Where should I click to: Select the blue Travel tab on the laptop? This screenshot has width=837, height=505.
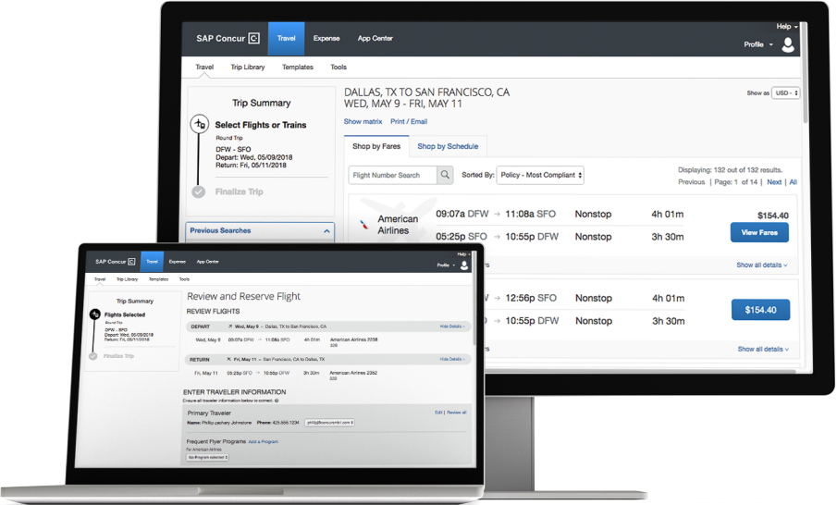(152, 262)
